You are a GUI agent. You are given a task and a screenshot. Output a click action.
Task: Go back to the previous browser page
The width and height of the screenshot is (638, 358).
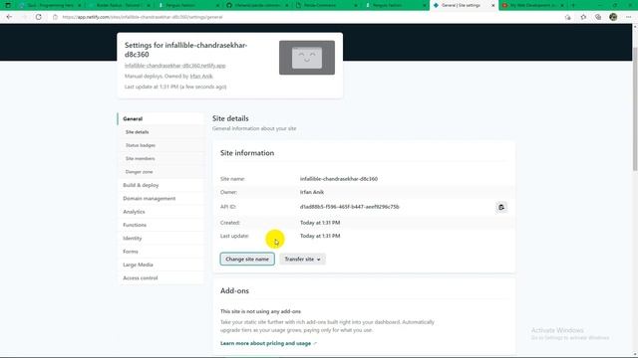[9, 17]
